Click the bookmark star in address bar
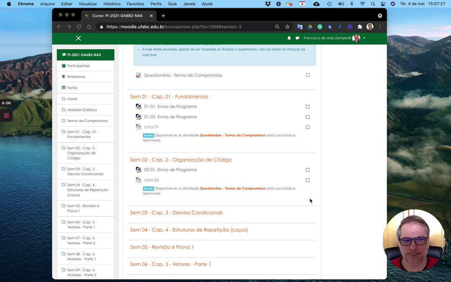This screenshot has height=282, width=451. point(287,27)
